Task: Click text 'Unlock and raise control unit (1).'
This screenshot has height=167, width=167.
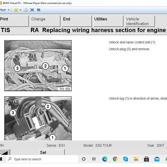Action: click(x=132, y=42)
